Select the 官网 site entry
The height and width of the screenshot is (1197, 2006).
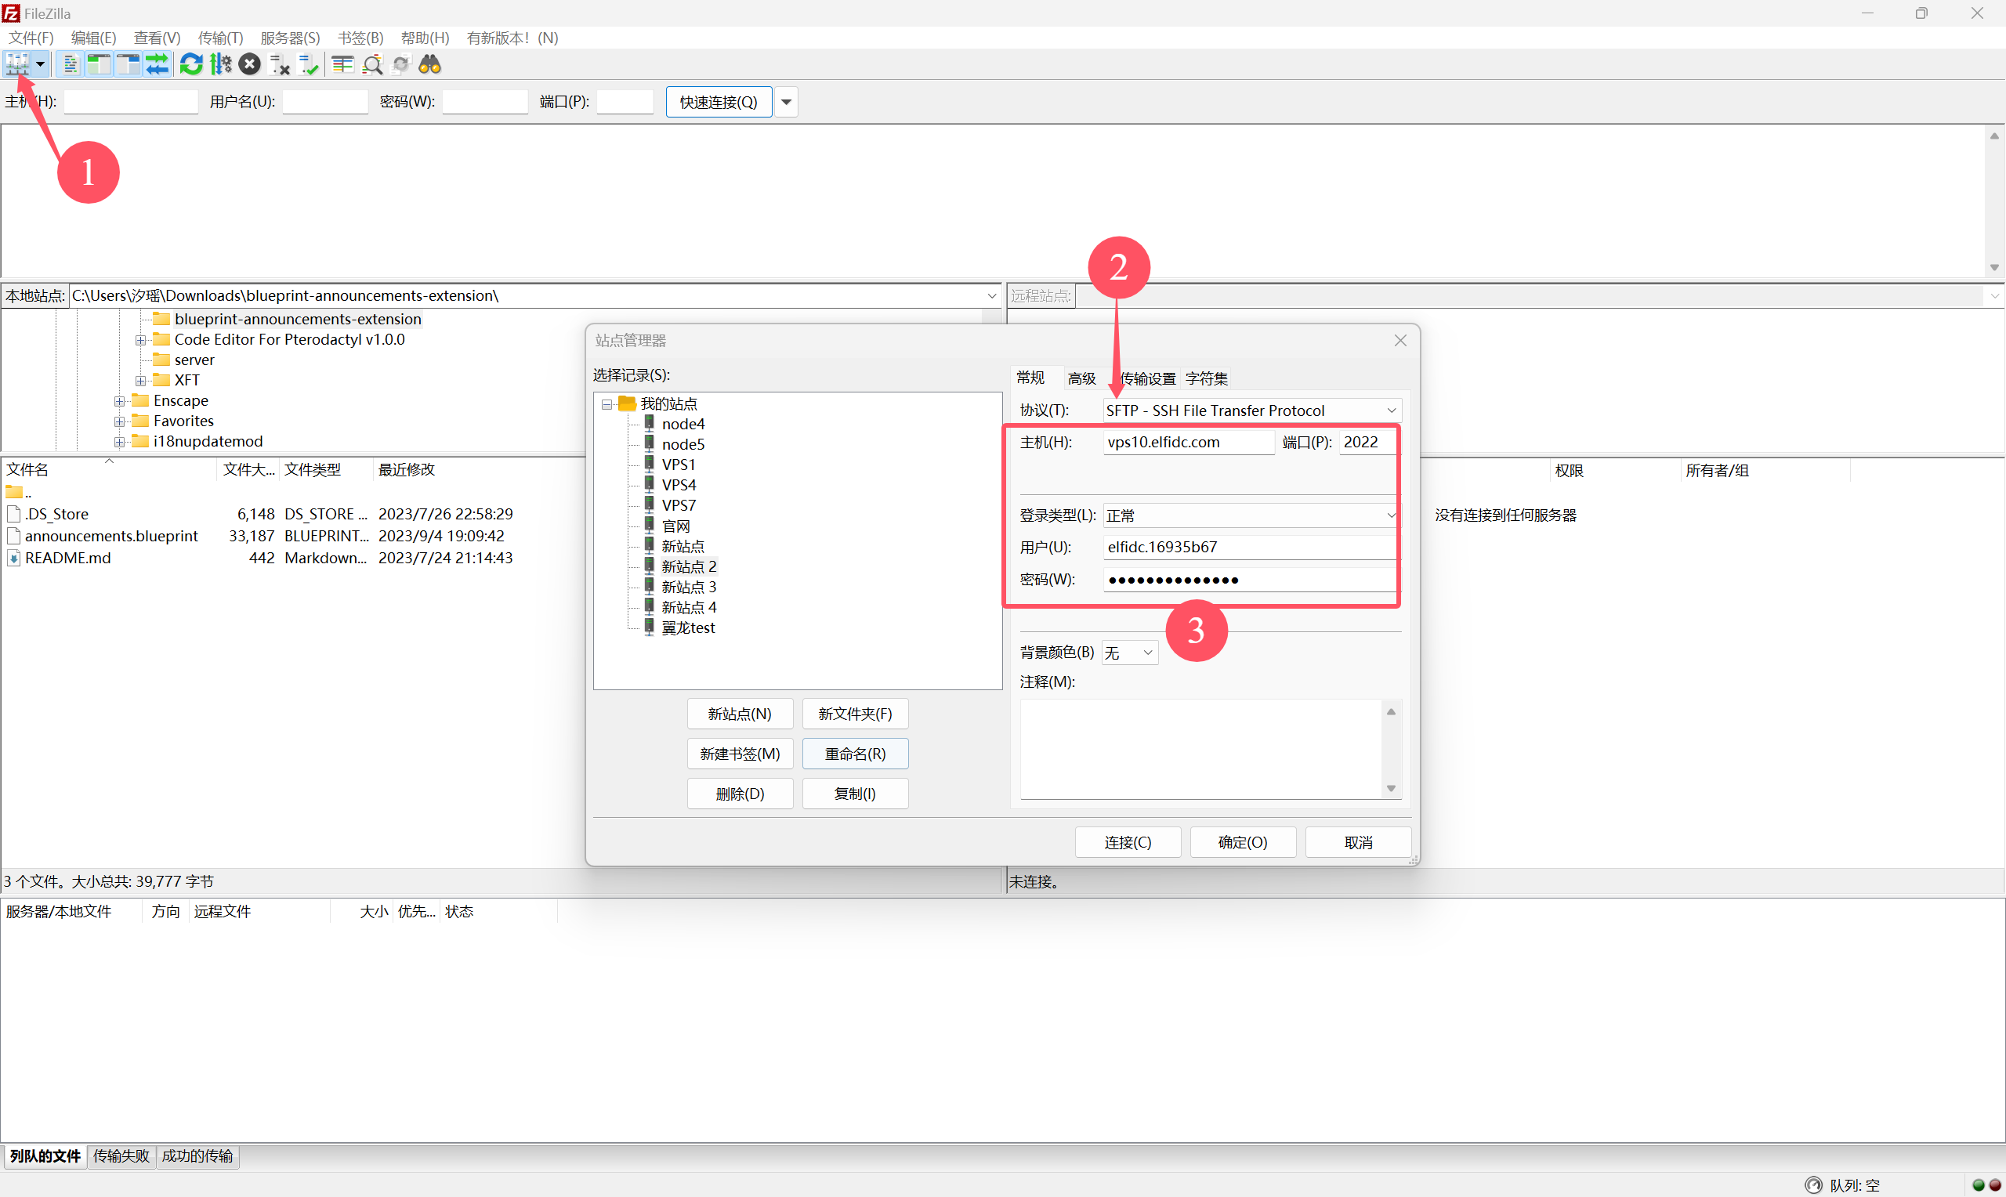coord(676,526)
